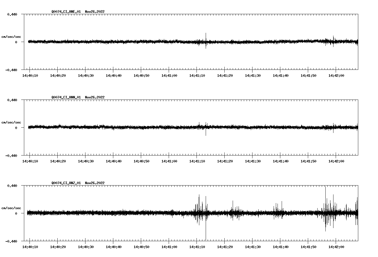The height and width of the screenshot is (257, 378).
Task: Click the tall spike near 14:41:13 on HNE trace
Action: [206, 41]
